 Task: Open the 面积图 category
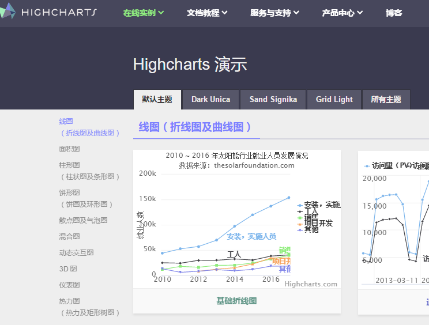[70, 149]
